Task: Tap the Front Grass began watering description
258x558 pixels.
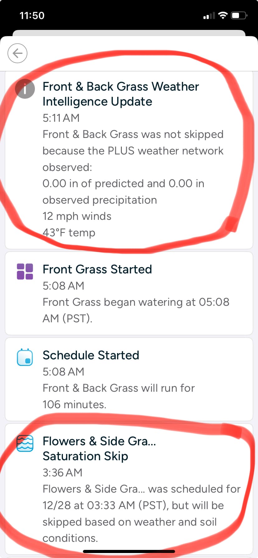Action: click(136, 310)
